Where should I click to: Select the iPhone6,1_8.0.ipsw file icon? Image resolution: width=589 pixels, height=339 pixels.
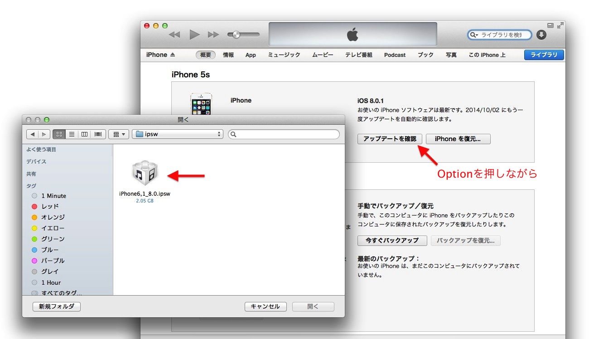(145, 173)
